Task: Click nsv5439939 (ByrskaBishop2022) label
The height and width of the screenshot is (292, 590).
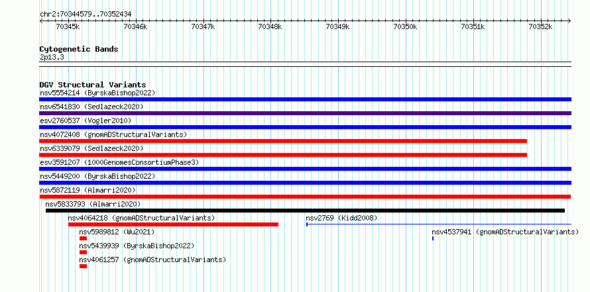Action: point(137,246)
